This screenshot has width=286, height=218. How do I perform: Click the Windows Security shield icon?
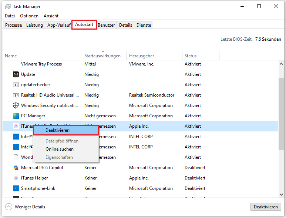16,105
